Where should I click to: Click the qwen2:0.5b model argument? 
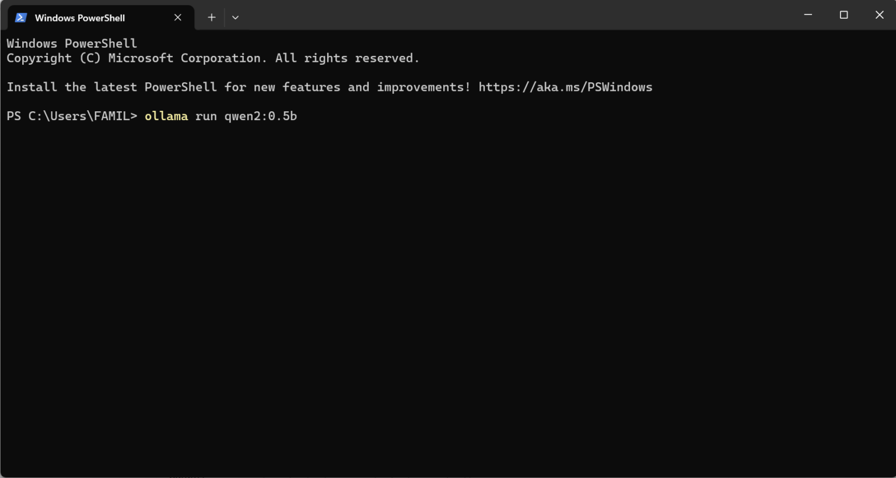261,116
